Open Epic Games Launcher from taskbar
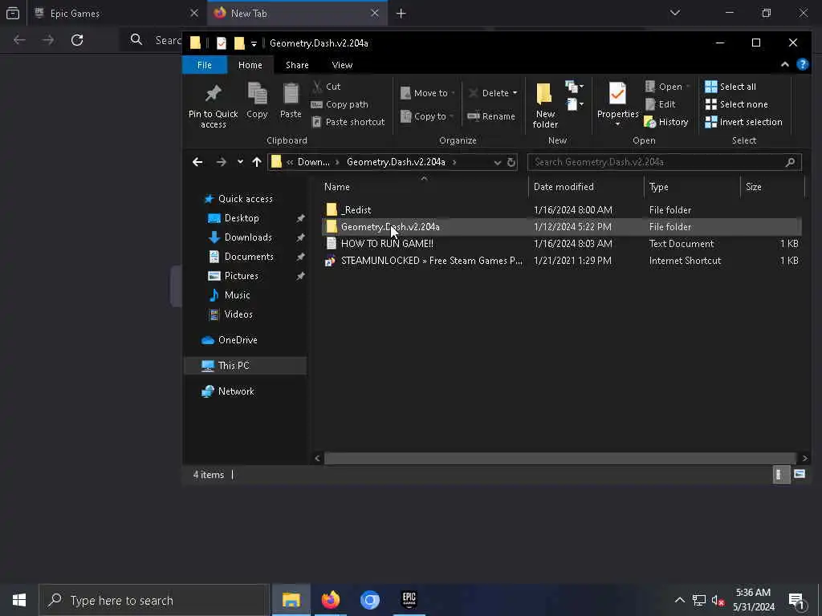This screenshot has height=616, width=822. point(409,600)
